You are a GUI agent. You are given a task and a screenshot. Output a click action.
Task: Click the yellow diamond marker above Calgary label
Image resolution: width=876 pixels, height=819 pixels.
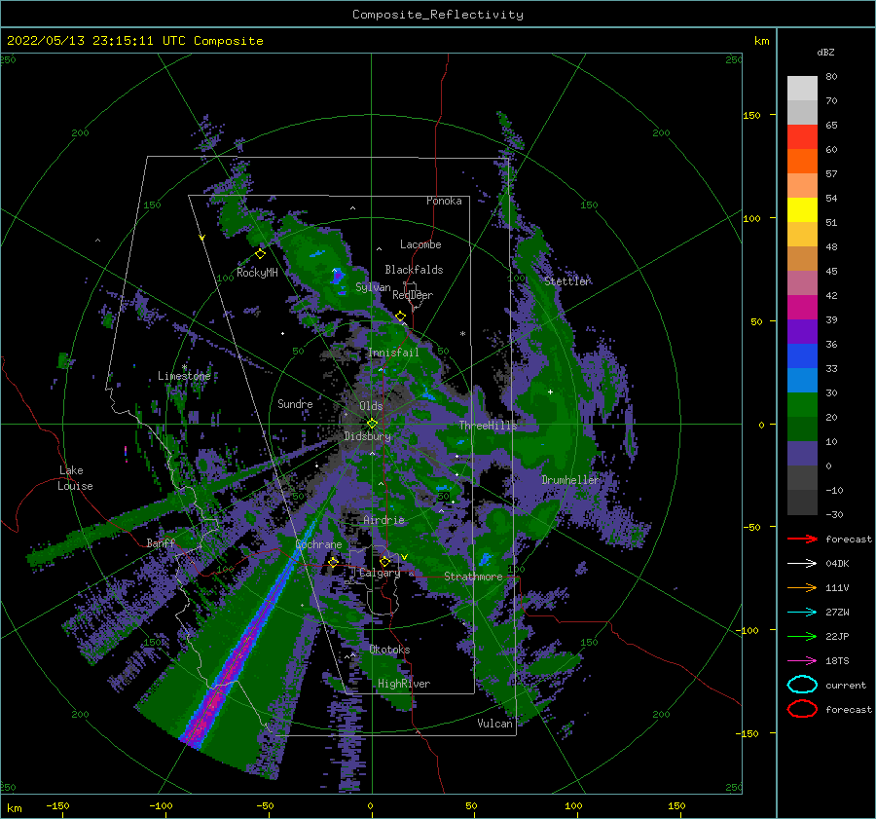(384, 561)
